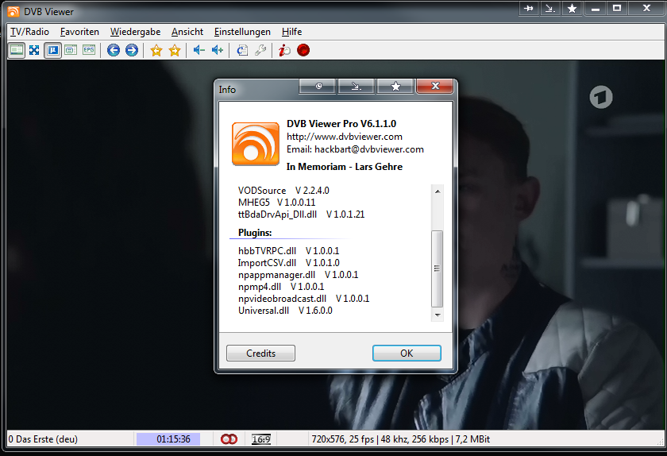The image size is (667, 456).
Task: Select the MHEG5 V 1.0.0.11 entry
Action: tap(277, 203)
